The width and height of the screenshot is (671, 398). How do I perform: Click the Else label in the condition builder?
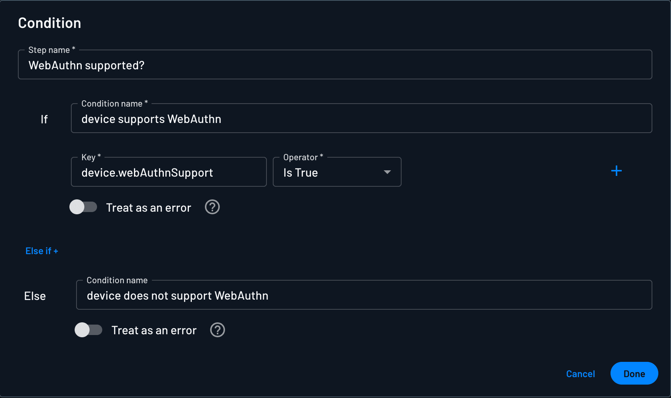click(35, 296)
